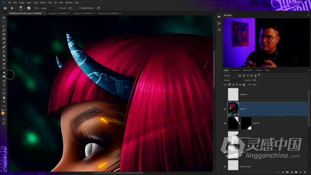
Task: Toggle layer filtering on/off switch
Action: [x=259, y=75]
